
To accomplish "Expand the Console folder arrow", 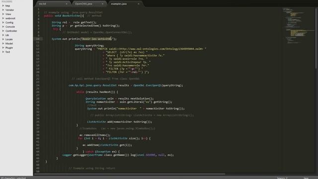I will [3, 26].
